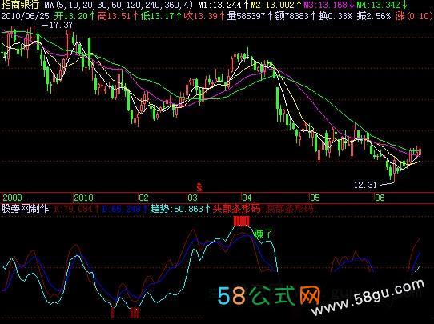This screenshot has height=324, width=434.
Task: Jump to the 2009 timeline marker
Action: click(x=13, y=198)
